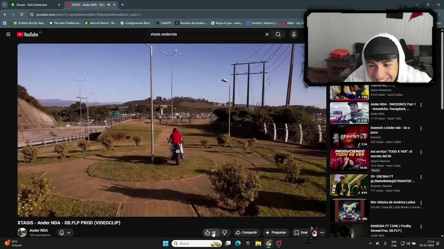Open the YouTube guide hamburger menu
Image resolution: width=444 pixels, height=249 pixels.
coord(8,34)
